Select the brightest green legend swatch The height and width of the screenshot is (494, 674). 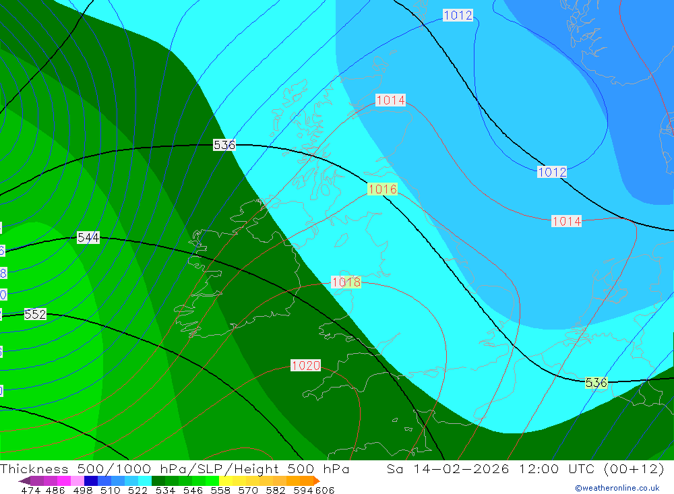click(212, 481)
